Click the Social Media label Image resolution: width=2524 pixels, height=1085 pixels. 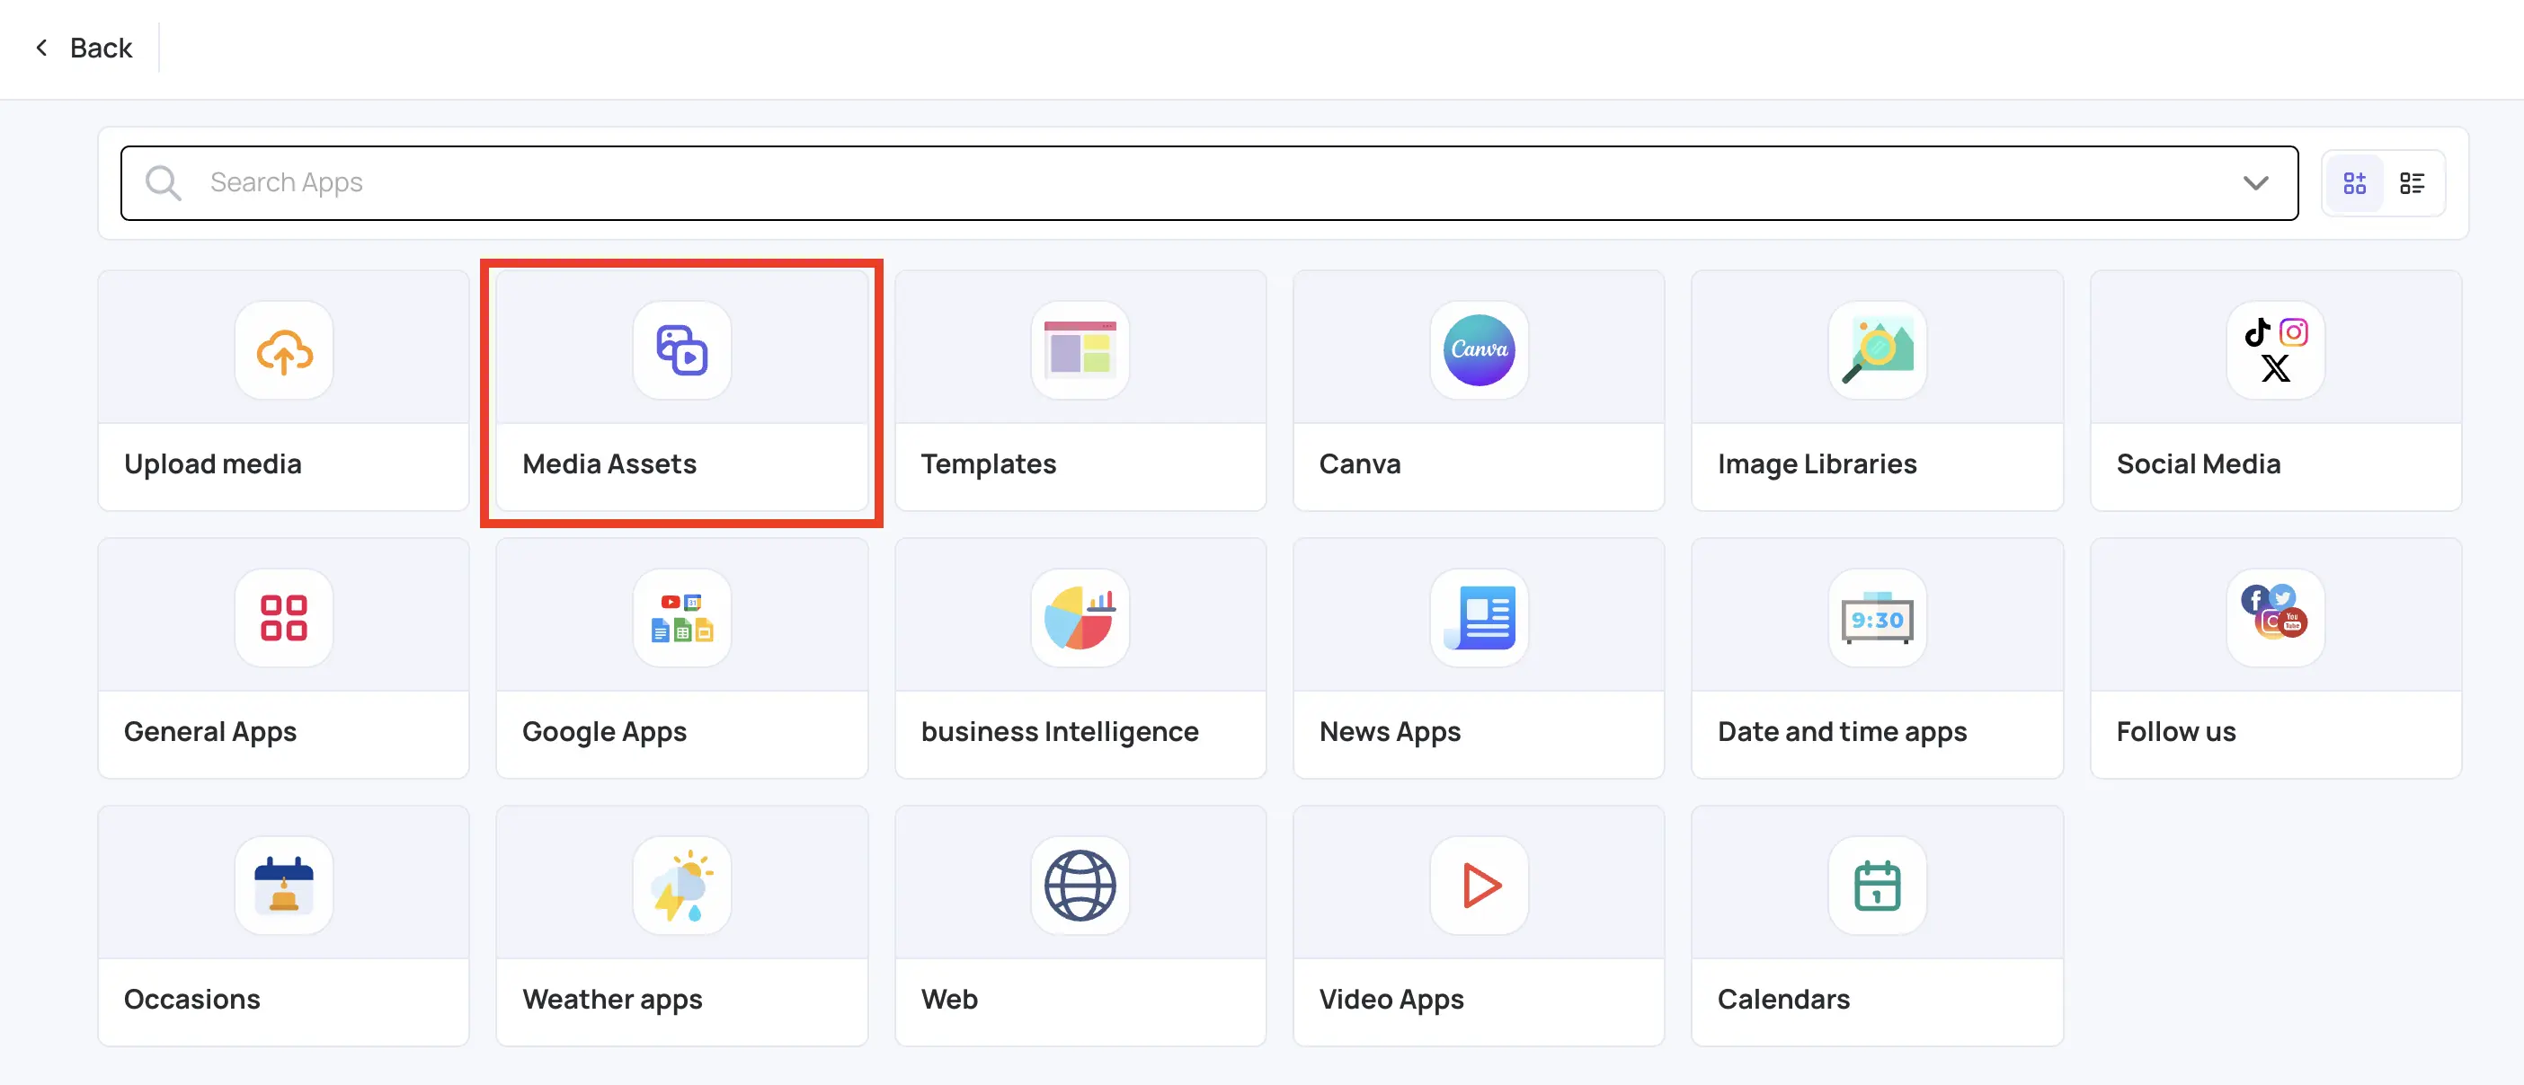tap(2199, 464)
